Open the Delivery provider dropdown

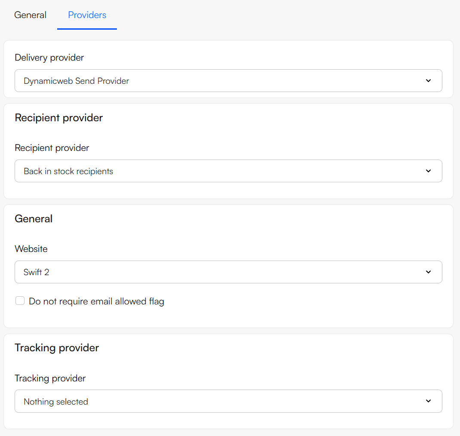(228, 81)
